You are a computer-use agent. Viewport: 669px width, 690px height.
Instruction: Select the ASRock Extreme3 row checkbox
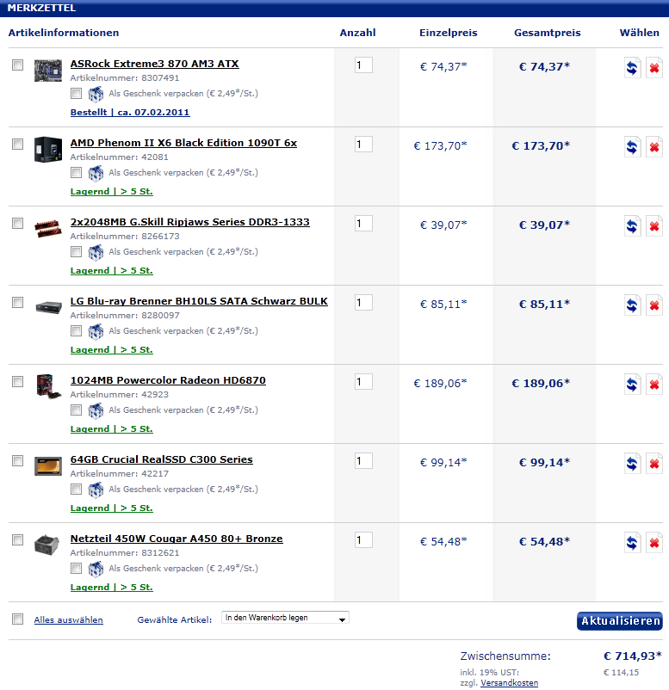tap(18, 65)
